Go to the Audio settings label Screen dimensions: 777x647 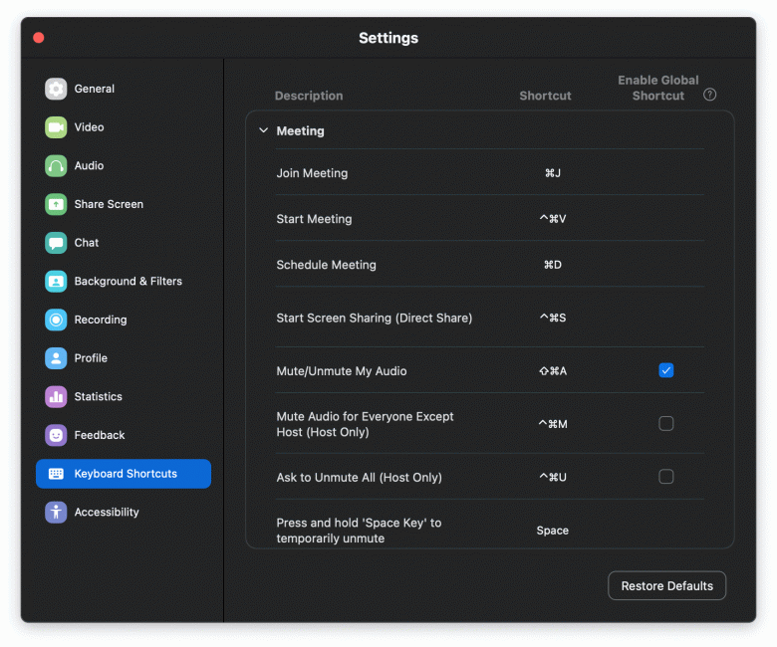pyautogui.click(x=90, y=166)
